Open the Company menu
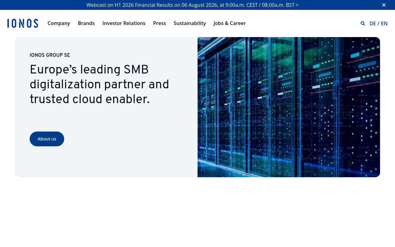The width and height of the screenshot is (395, 247). (59, 23)
